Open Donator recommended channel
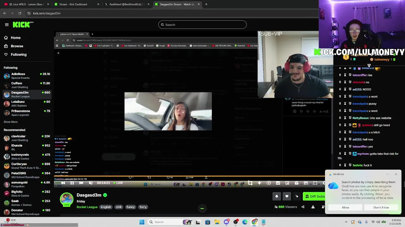 27,212
